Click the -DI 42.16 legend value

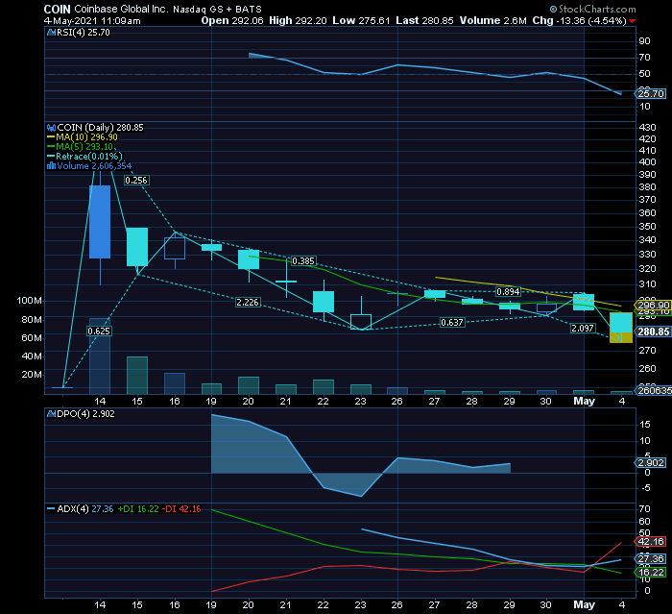coord(181,509)
